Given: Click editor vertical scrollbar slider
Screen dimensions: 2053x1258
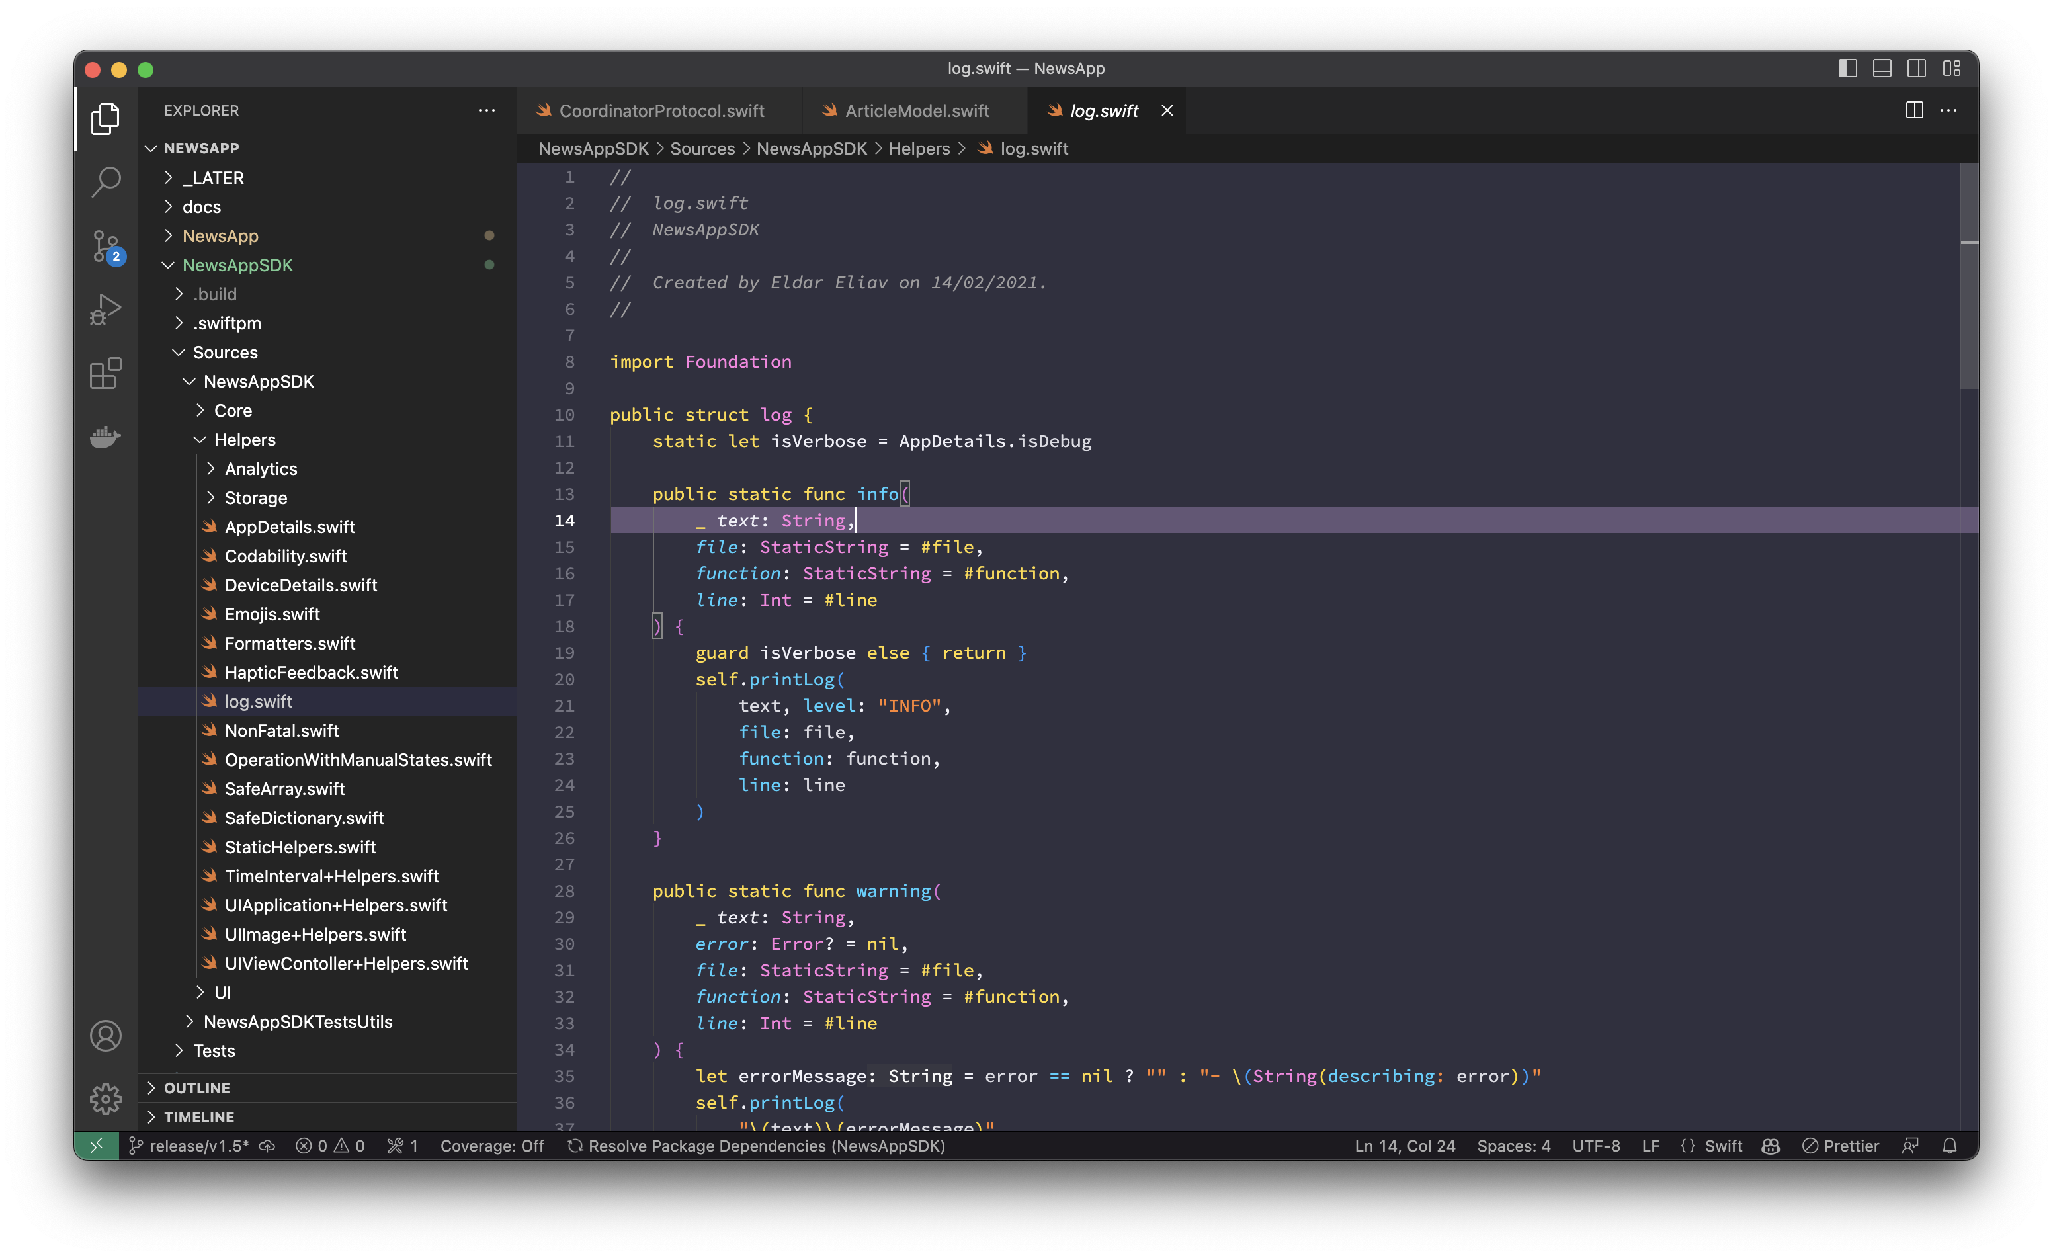Looking at the screenshot, I should pyautogui.click(x=1969, y=276).
